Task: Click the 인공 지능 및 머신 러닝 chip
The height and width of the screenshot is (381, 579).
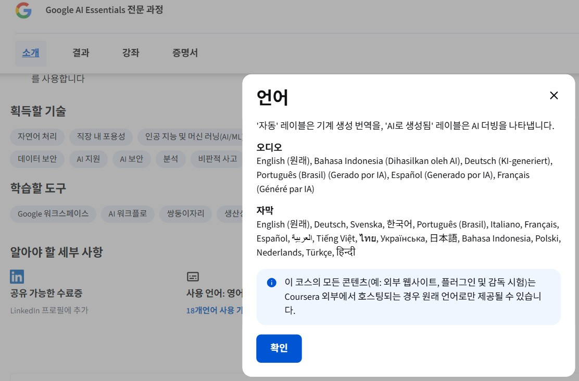Action: coord(190,136)
